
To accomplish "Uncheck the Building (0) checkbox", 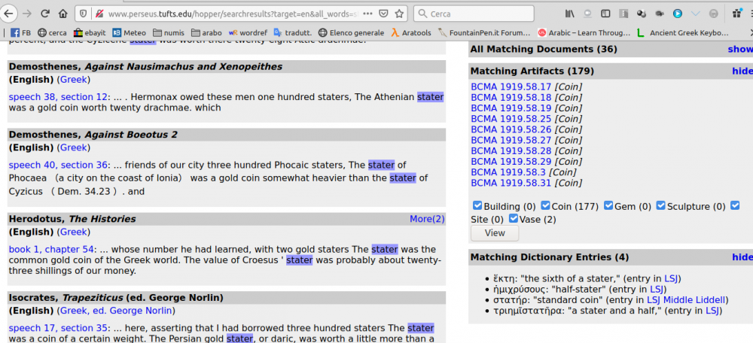I will (477, 206).
